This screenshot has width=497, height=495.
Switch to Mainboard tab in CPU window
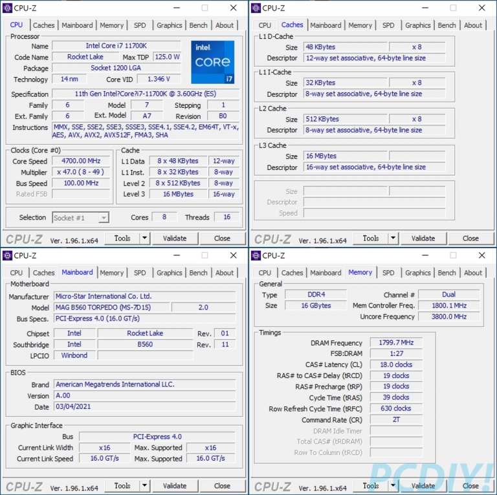tap(77, 25)
